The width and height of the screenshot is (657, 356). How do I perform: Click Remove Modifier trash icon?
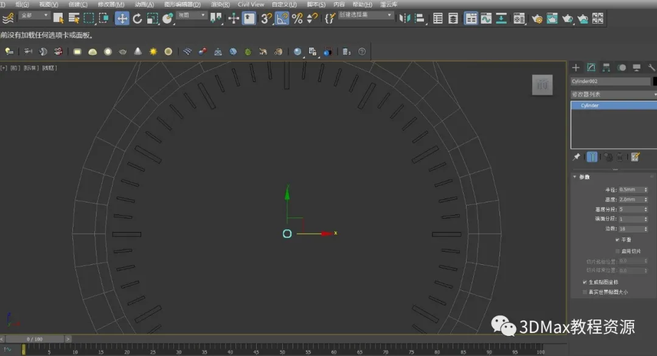click(620, 157)
